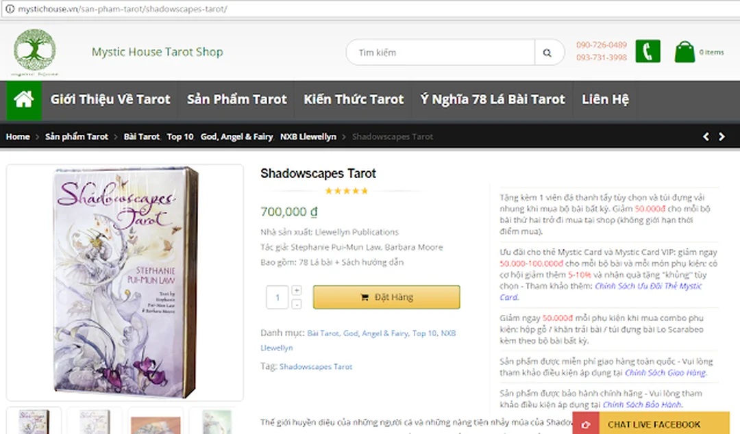
Task: Open the shopping bag cart icon
Action: click(684, 52)
